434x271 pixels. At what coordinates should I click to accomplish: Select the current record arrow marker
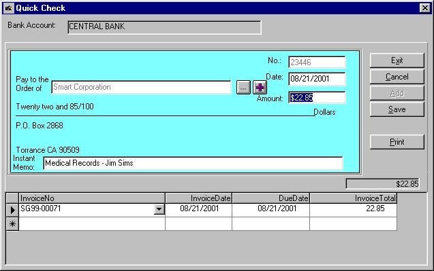pyautogui.click(x=12, y=211)
